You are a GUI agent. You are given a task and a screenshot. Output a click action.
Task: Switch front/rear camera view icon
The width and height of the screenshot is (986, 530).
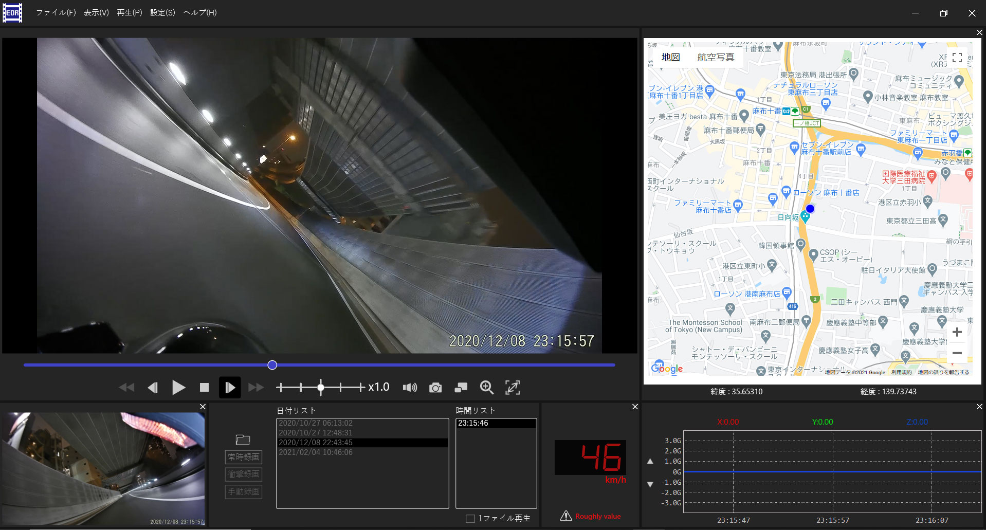(x=461, y=388)
